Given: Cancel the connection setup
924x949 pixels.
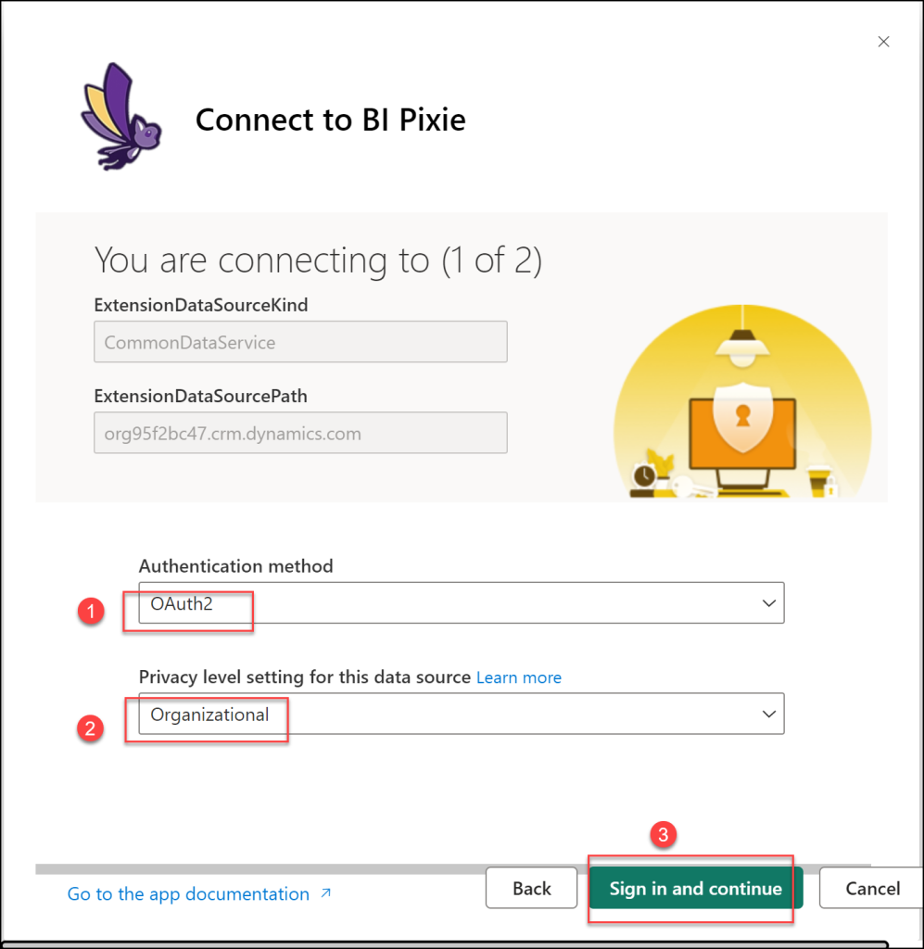Looking at the screenshot, I should click(872, 889).
